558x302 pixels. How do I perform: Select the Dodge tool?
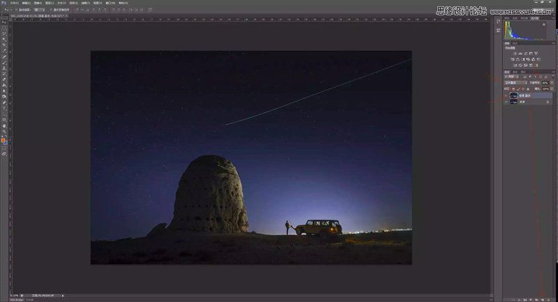(4, 96)
